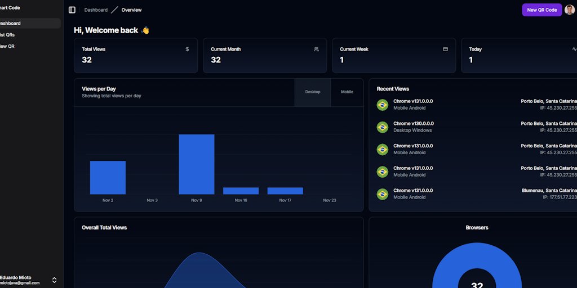
Task: Expand the Eduardo Mioto account switcher chevron
Action: [x=55, y=280]
